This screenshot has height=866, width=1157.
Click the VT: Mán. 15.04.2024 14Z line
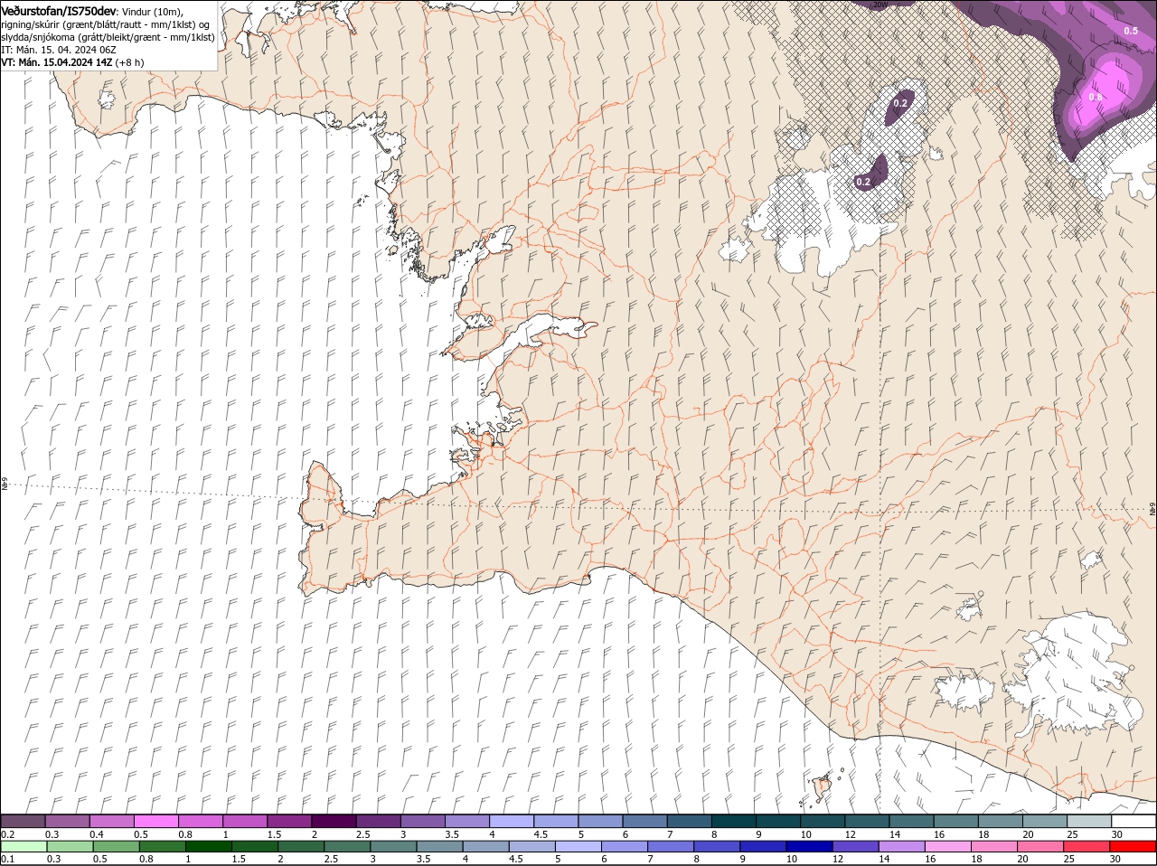point(72,62)
